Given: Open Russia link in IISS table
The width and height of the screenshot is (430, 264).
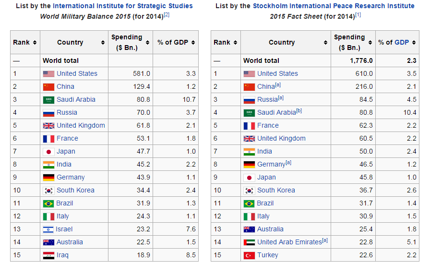Looking at the screenshot, I should [67, 112].
